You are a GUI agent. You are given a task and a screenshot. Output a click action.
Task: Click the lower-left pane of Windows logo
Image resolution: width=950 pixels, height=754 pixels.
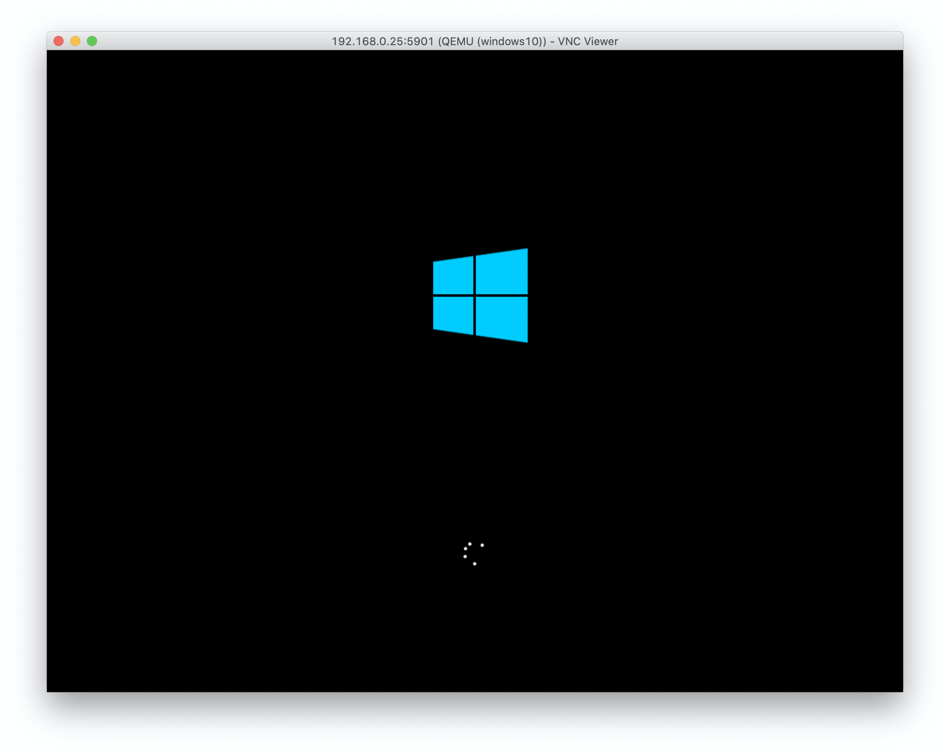(x=453, y=314)
